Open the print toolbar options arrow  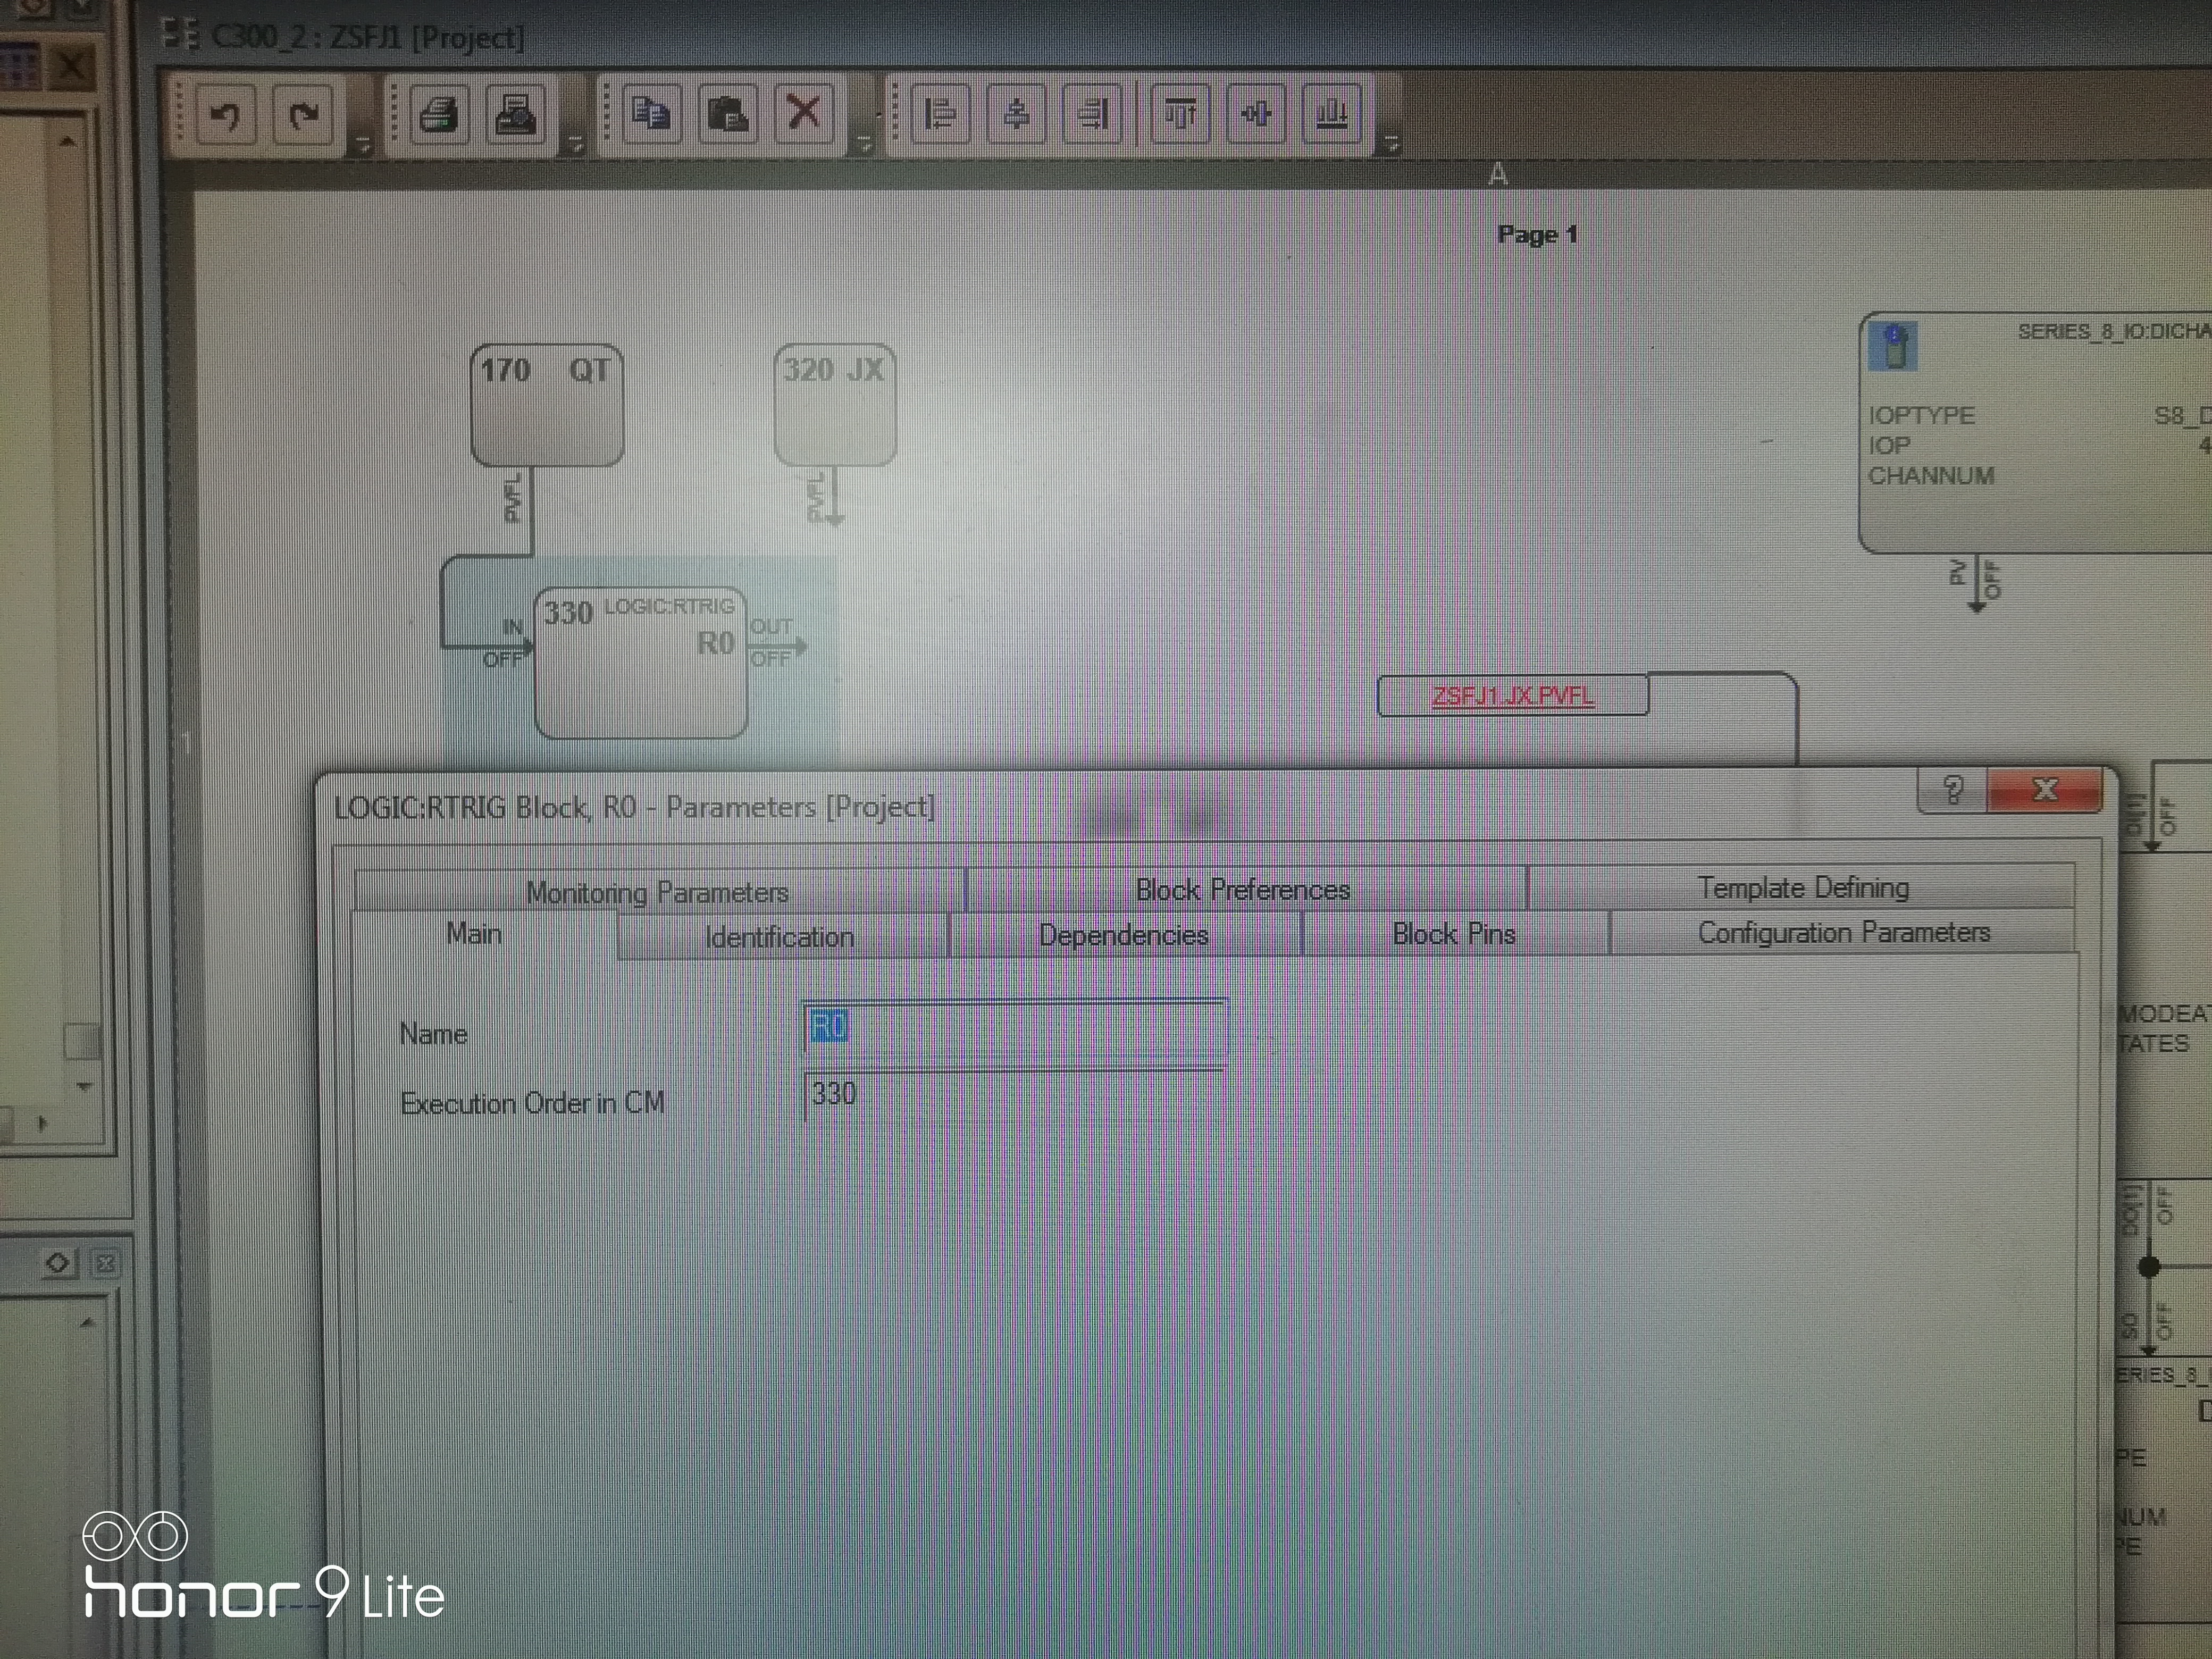coord(575,146)
